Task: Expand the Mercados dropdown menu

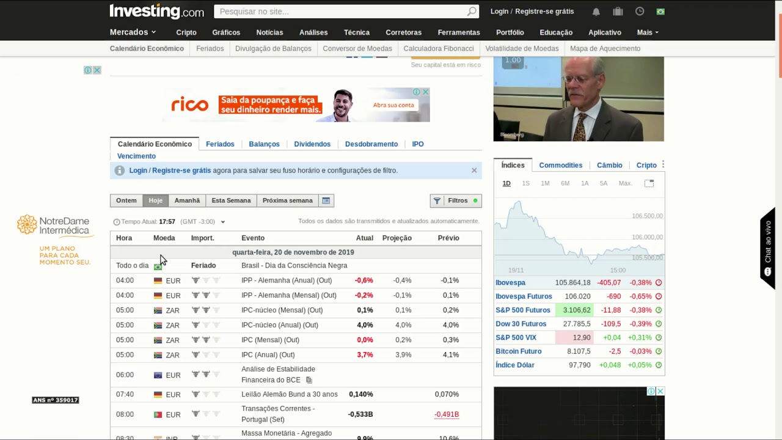Action: [x=133, y=32]
